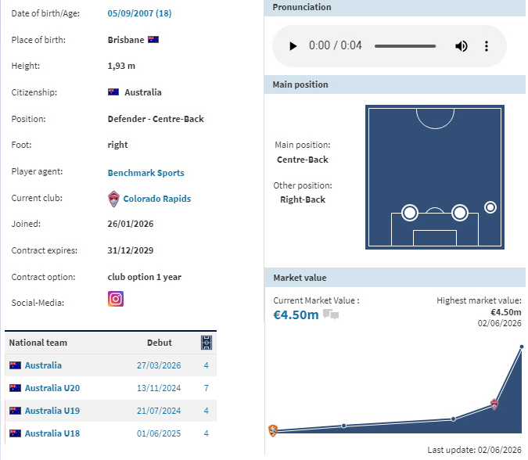Screen dimensions: 528x460
Task: Click the Other position Right-Back text
Action: [303, 199]
